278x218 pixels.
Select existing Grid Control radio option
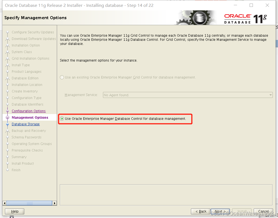click(62, 77)
